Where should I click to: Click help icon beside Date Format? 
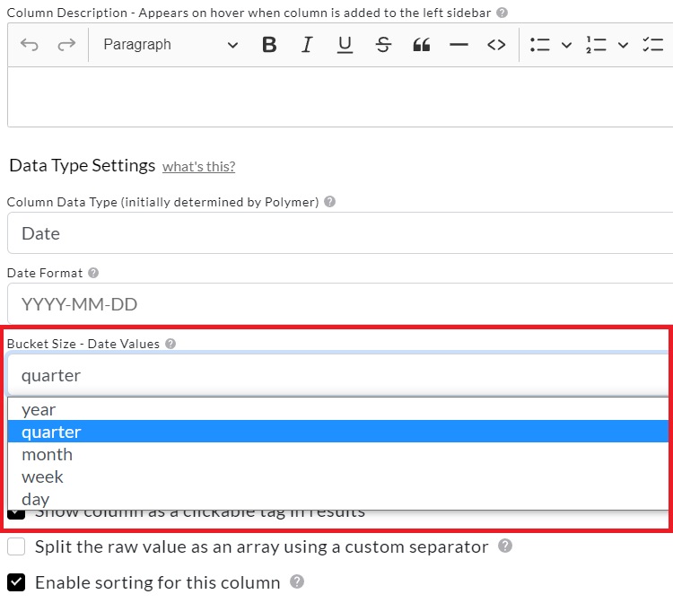coord(93,273)
